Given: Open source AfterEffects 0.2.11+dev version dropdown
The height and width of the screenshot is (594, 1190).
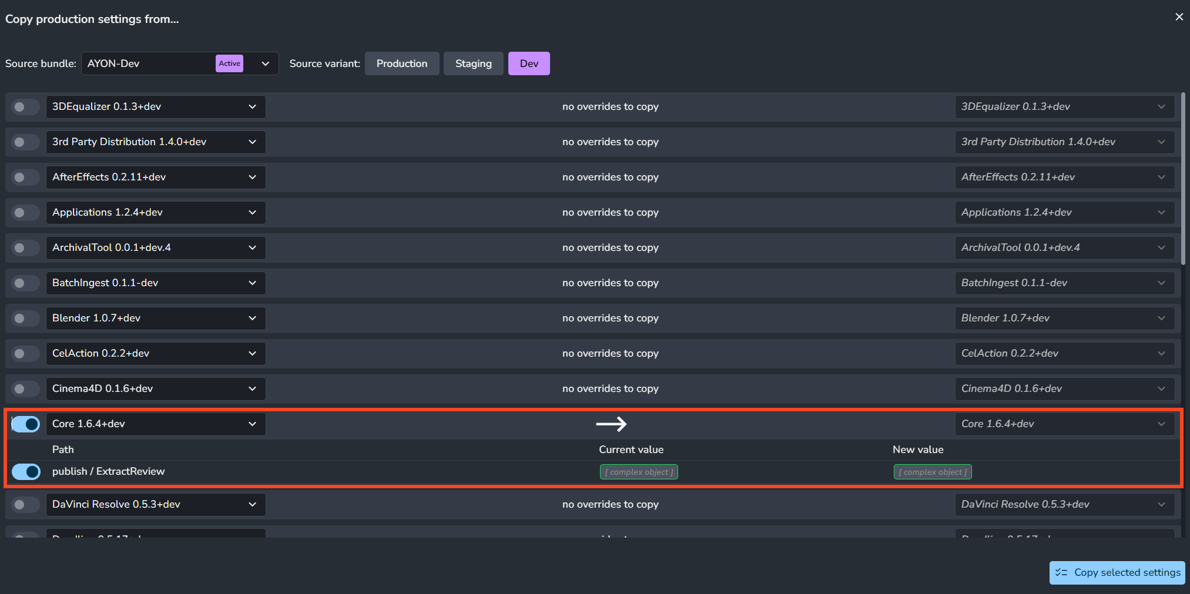Looking at the screenshot, I should coord(156,177).
